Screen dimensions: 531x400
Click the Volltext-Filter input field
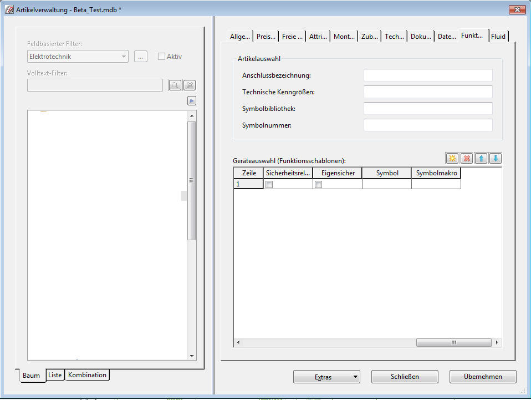point(95,85)
